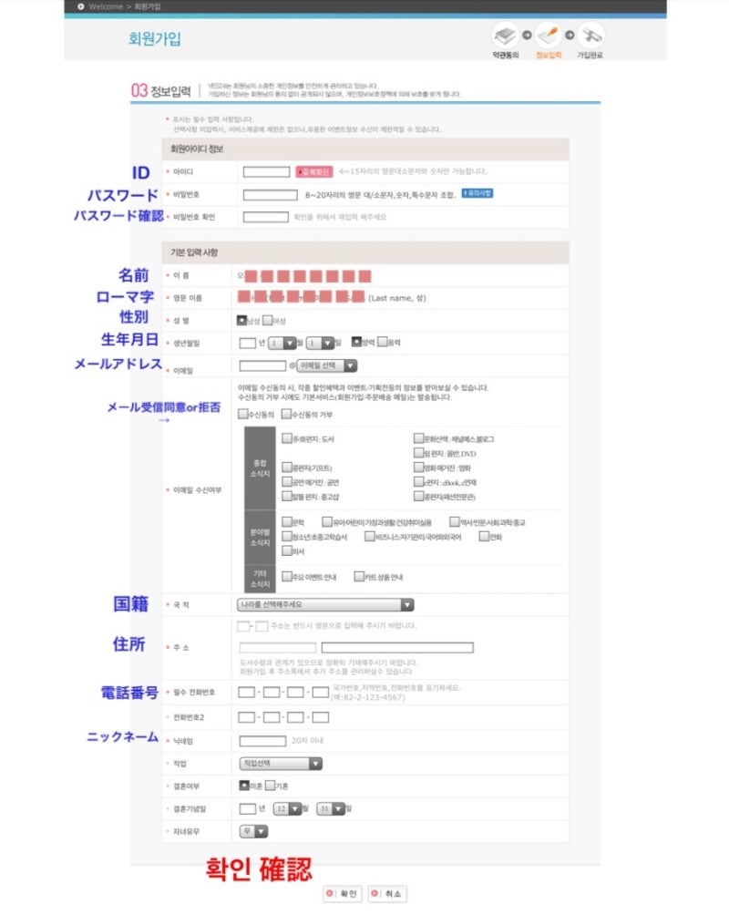Click the 비밀번호 확인 input field
Viewport: 729px width, 915px height.
point(265,217)
